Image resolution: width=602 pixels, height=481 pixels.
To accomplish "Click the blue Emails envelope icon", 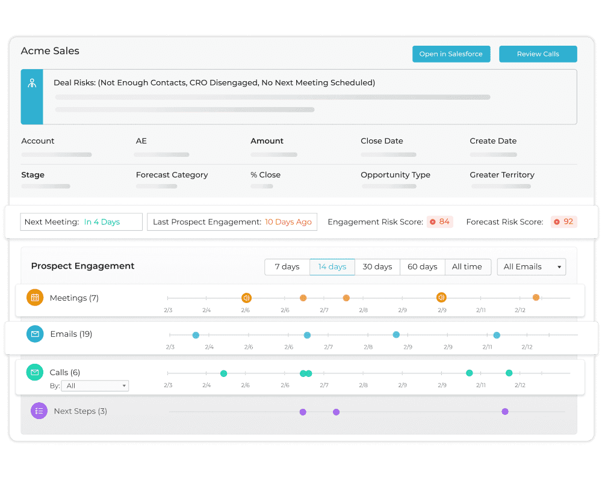I will tap(35, 334).
